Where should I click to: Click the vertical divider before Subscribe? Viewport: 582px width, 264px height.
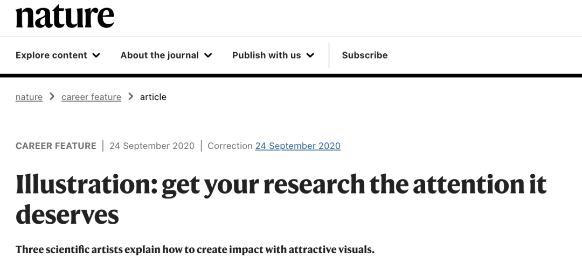pyautogui.click(x=329, y=55)
